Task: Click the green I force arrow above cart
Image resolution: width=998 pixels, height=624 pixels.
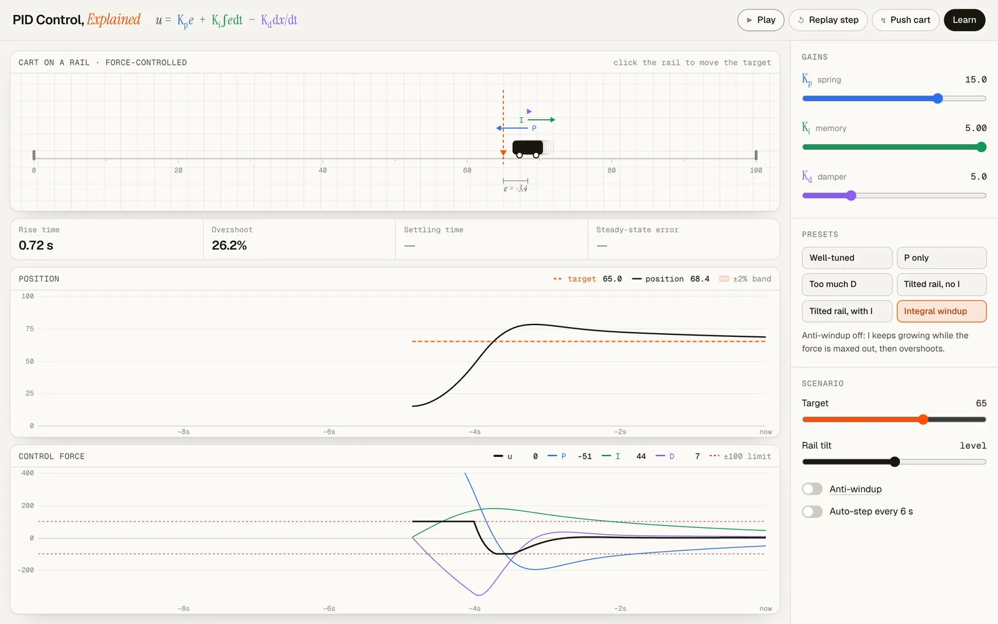Action: click(x=541, y=120)
